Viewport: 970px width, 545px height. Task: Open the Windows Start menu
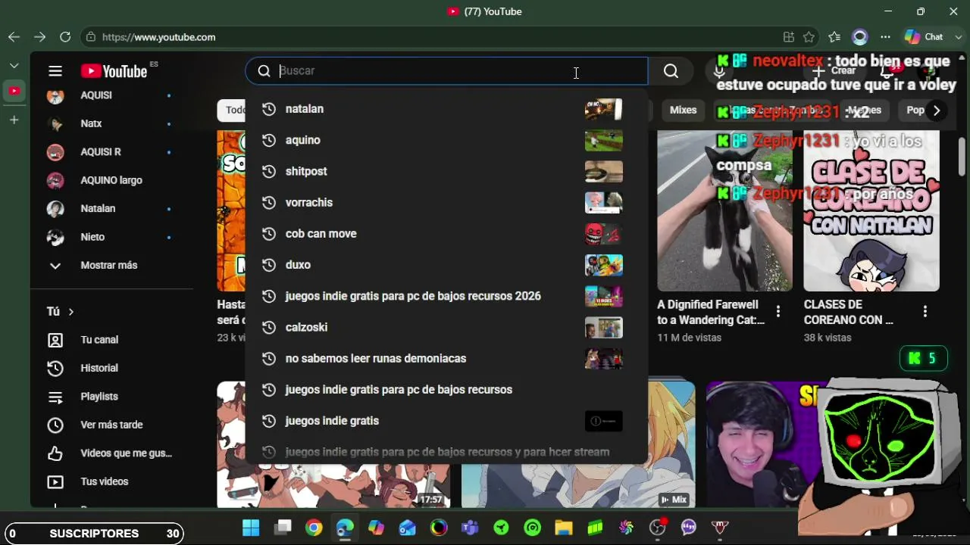click(x=251, y=528)
